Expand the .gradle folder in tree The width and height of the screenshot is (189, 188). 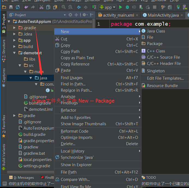14,28
